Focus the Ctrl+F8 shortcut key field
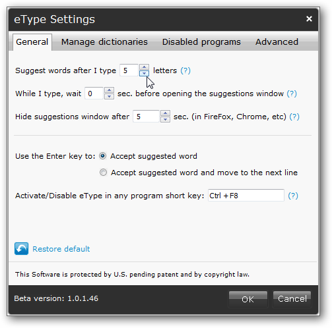 [246, 195]
